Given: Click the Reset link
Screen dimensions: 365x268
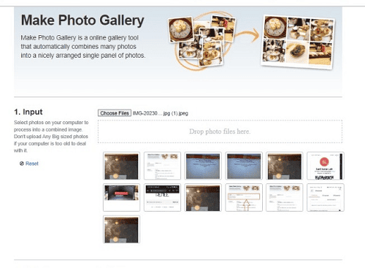Looking at the screenshot, I should tap(32, 164).
